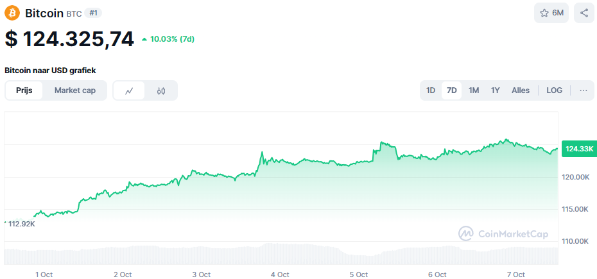Set chart range to 1M
The image size is (597, 279).
[x=474, y=90]
